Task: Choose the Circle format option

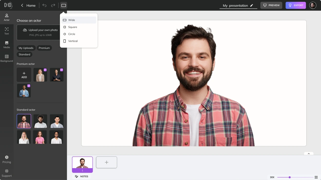Action: pyautogui.click(x=79, y=34)
